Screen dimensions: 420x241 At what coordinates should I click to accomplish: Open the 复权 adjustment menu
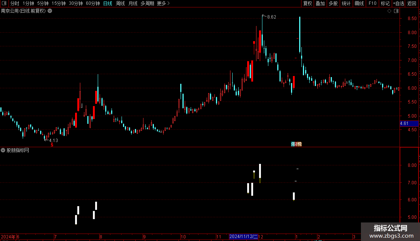coord(307,3)
